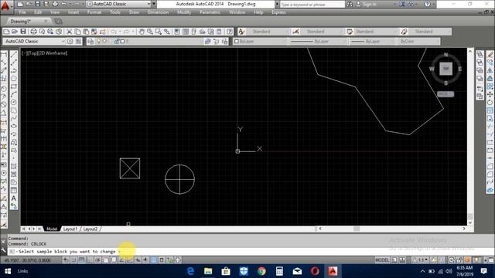Viewport: 495px width, 278px height.
Task: Click the Move tool in Modify toolbar
Action: tap(490, 94)
